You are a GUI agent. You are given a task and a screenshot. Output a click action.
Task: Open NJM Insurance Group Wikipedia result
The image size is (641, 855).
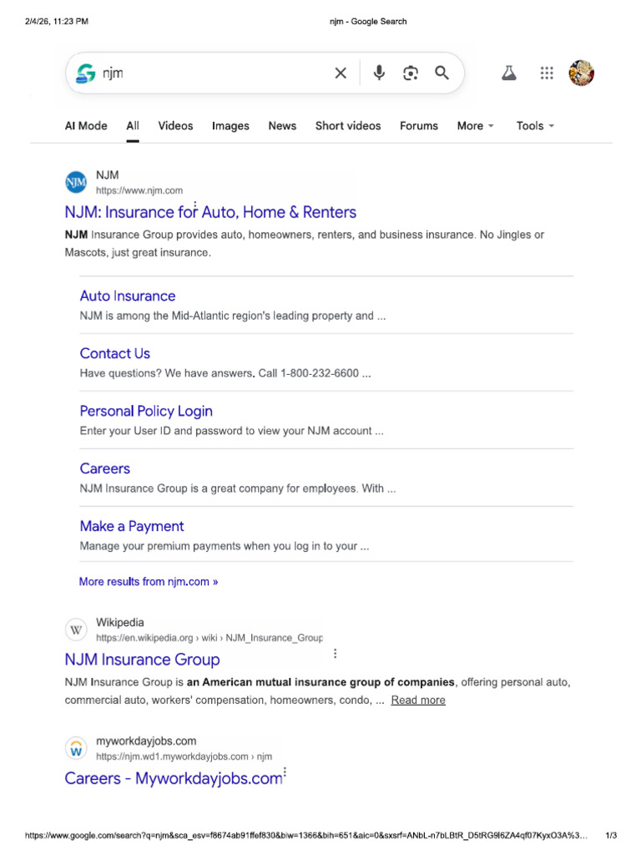pyautogui.click(x=142, y=660)
